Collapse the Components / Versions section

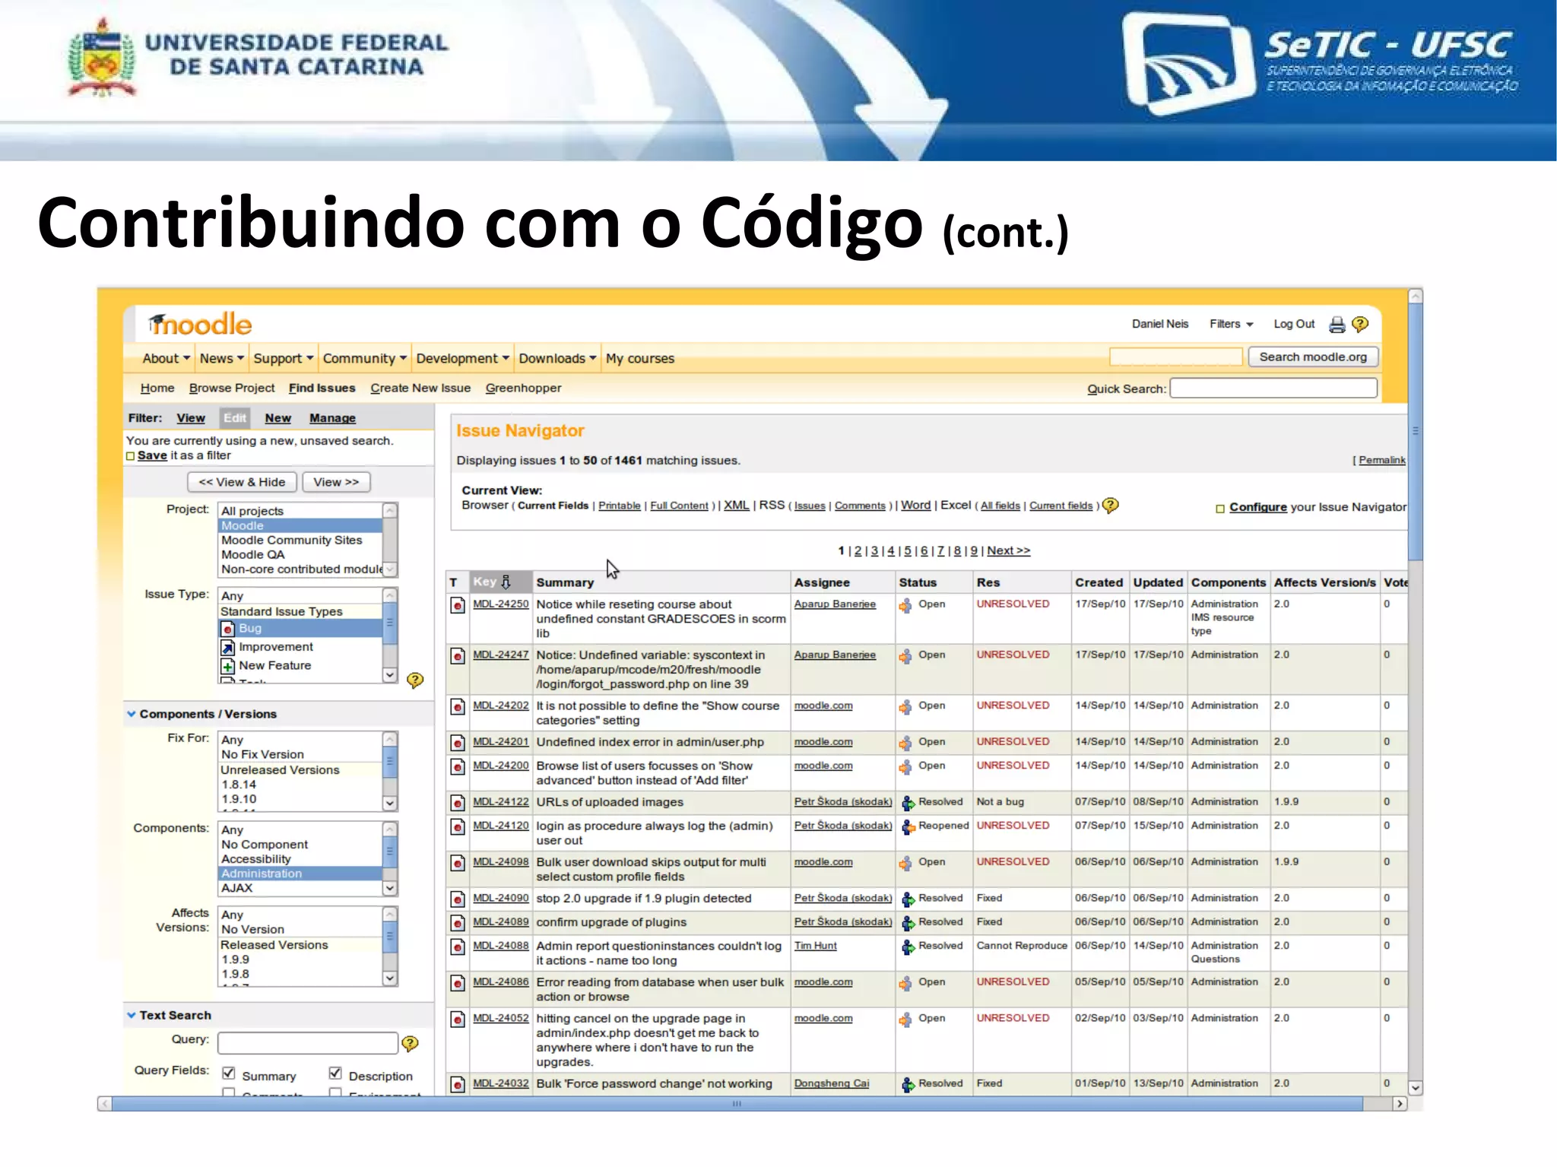click(132, 714)
